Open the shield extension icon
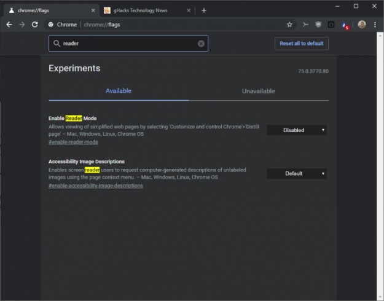Viewport: 384px width, 301px height. (x=318, y=25)
